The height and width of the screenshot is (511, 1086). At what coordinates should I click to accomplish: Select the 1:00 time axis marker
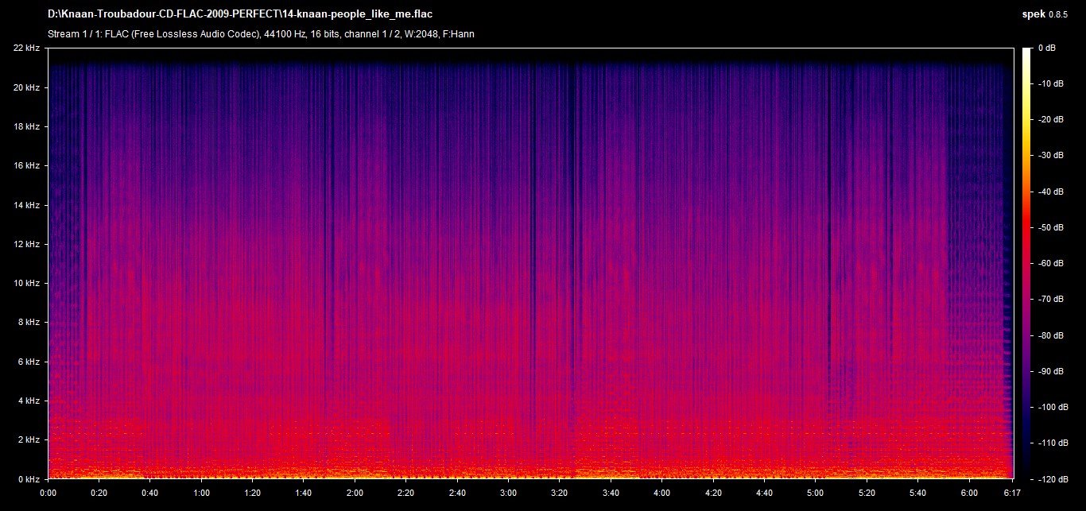(x=202, y=493)
